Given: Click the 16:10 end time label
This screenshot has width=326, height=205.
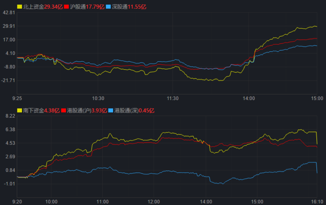Looking at the screenshot, I should pos(316,201).
